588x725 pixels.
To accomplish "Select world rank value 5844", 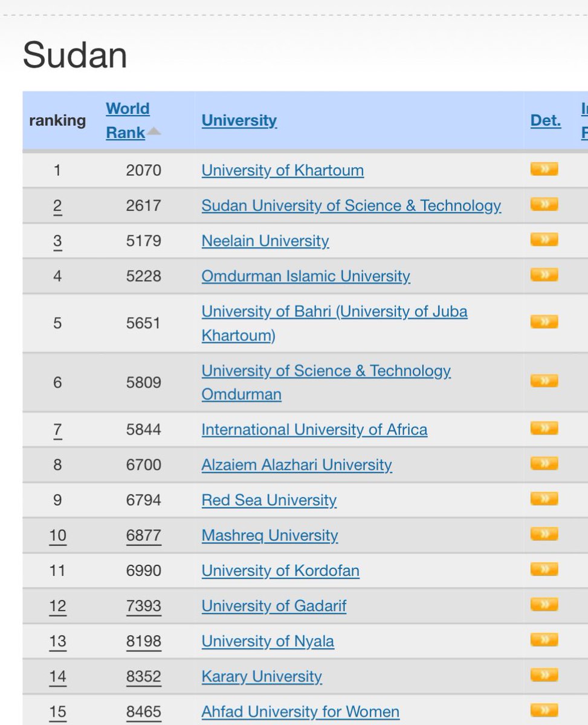I will [144, 430].
